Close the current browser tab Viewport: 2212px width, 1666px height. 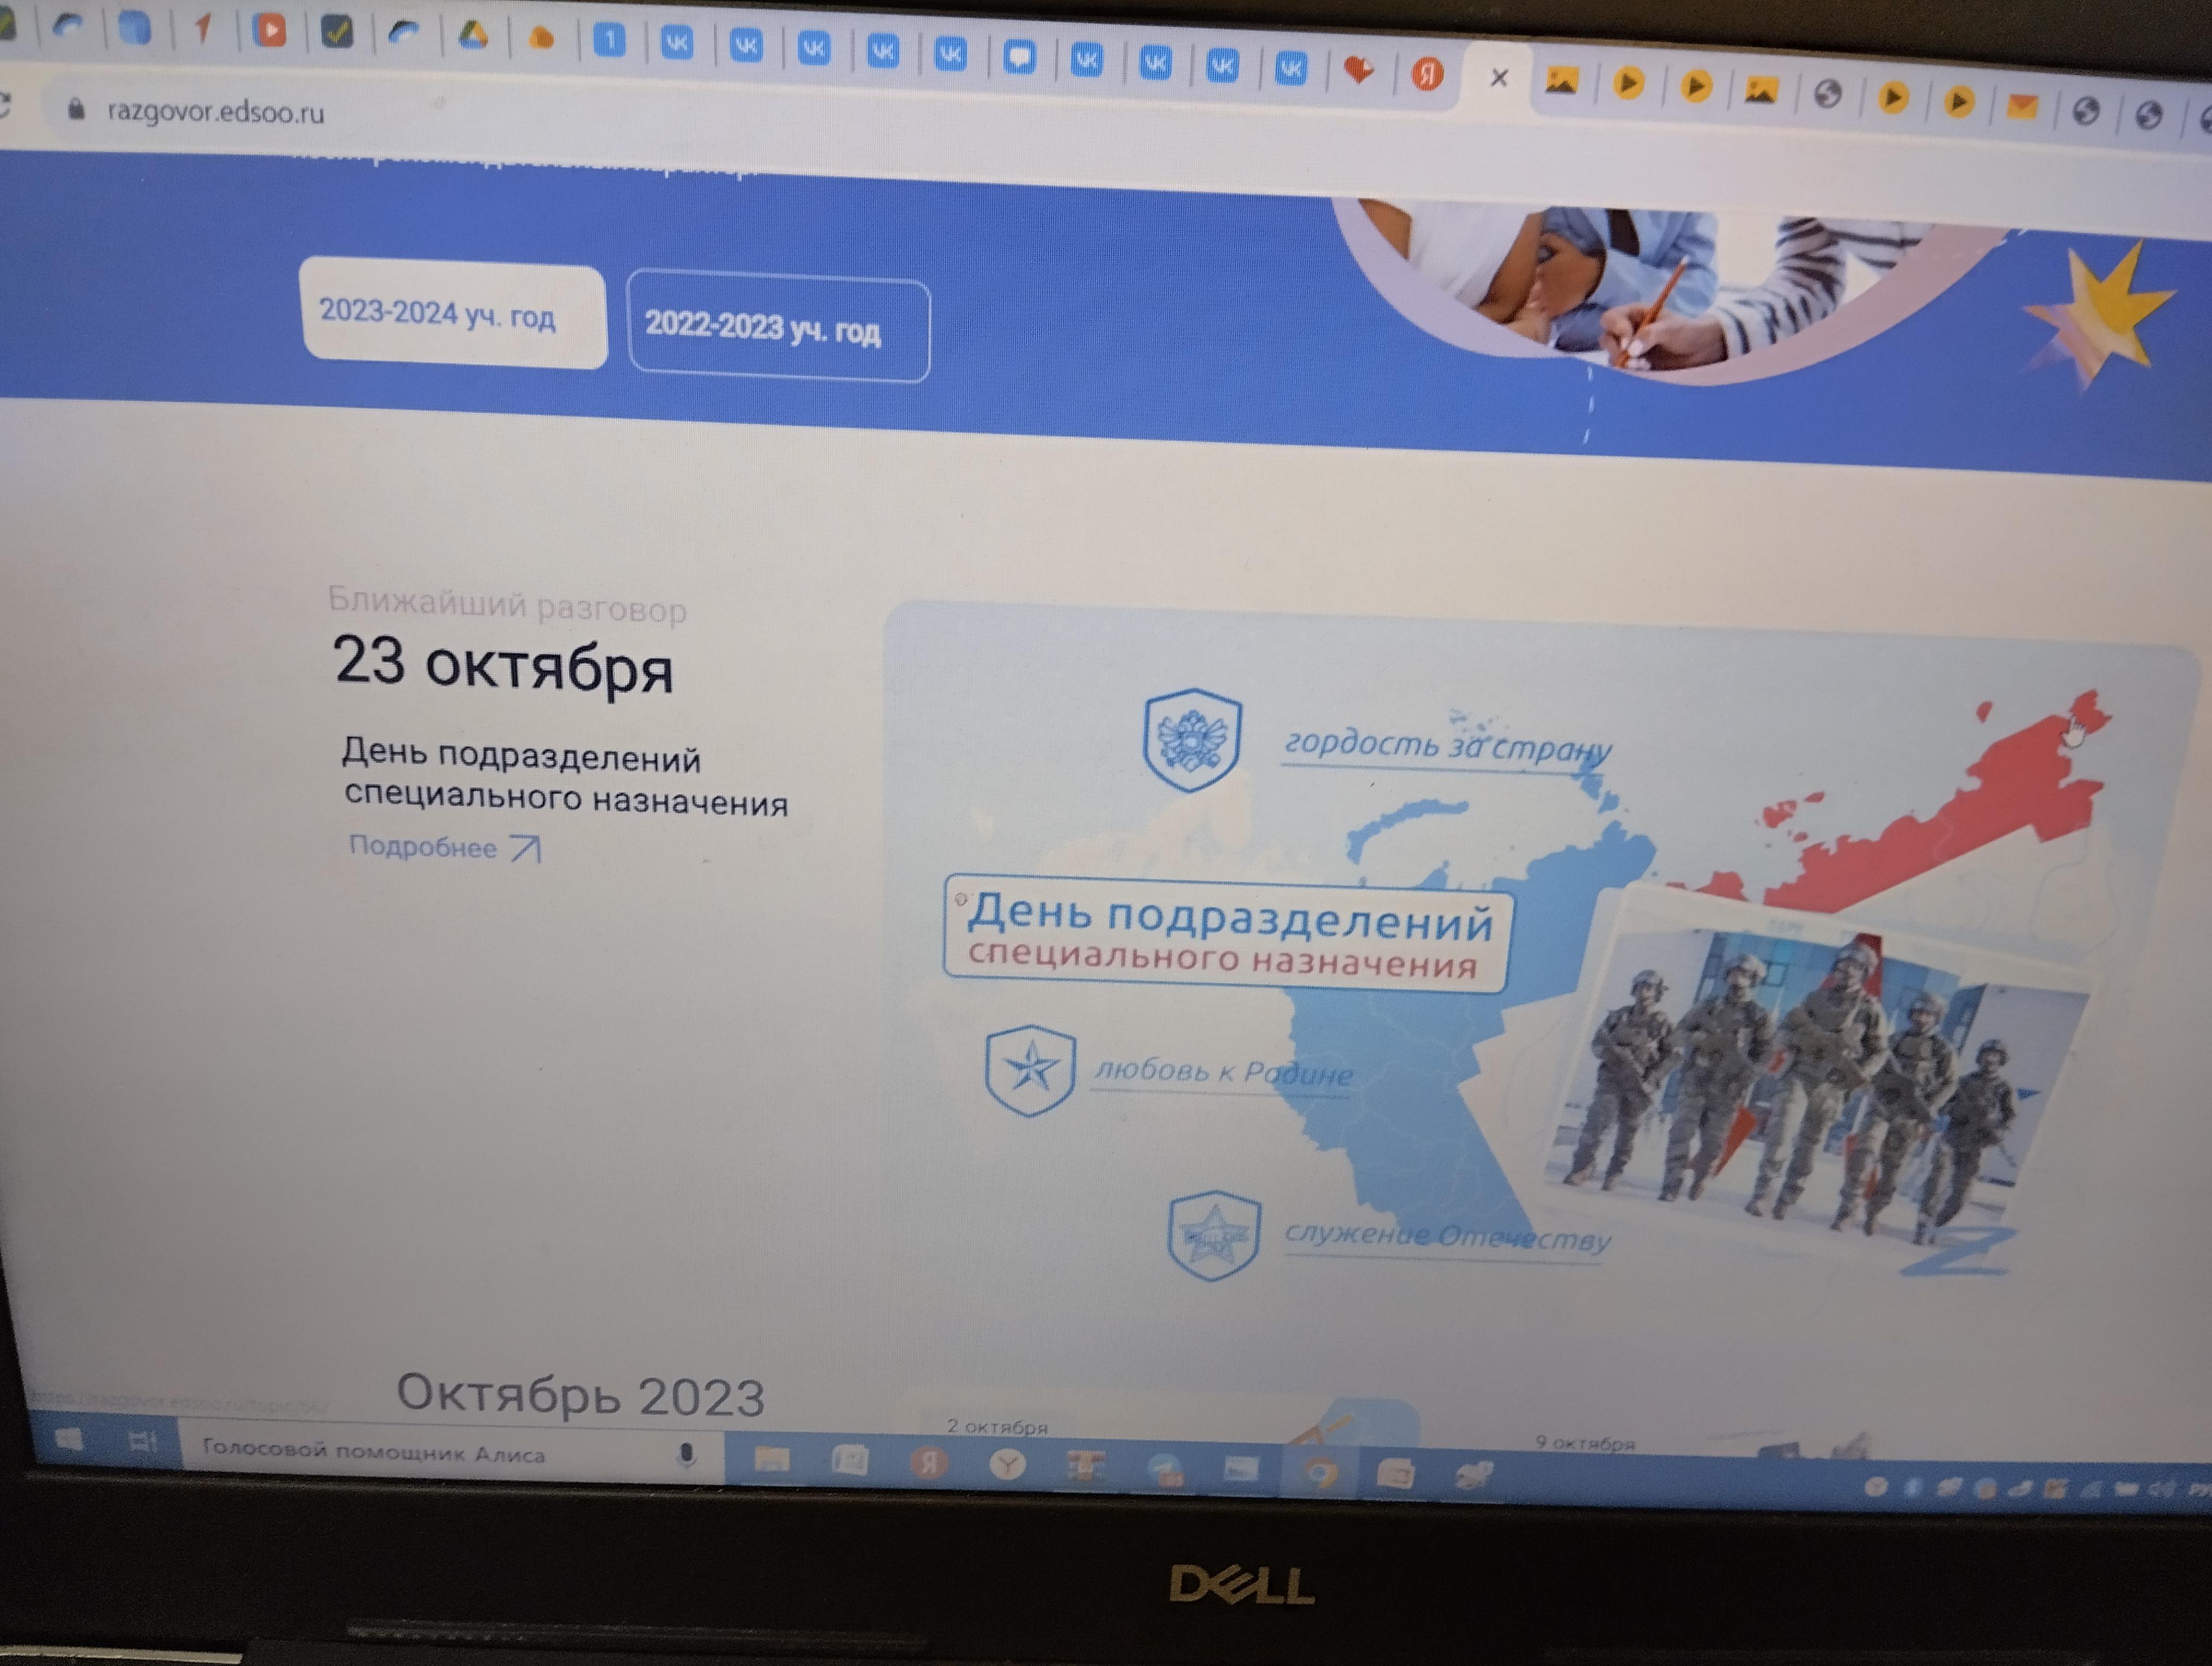[1498, 77]
